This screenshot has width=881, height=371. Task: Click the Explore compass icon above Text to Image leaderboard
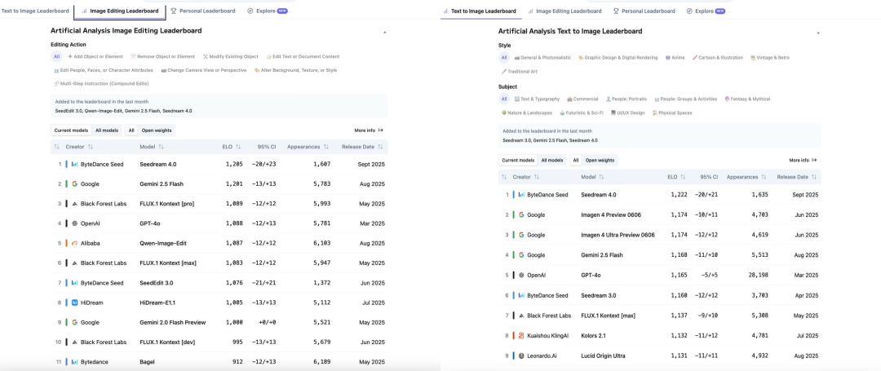click(689, 11)
